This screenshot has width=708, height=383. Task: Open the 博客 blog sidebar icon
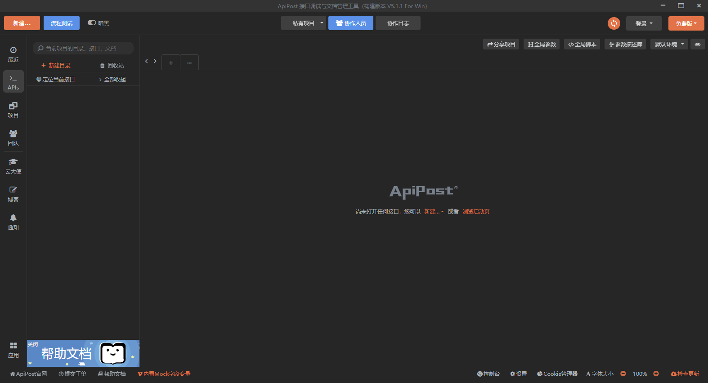(13, 194)
